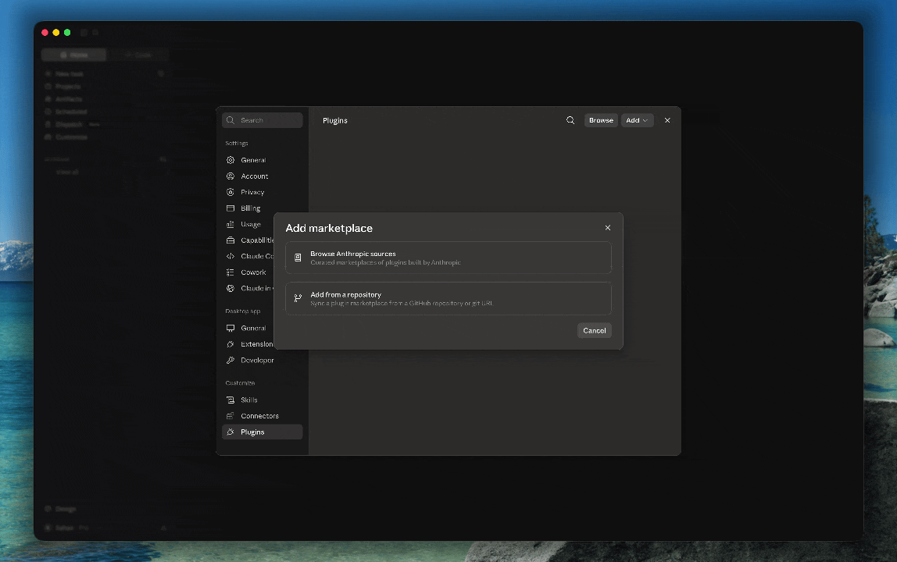Click the Developer wrench icon
The height and width of the screenshot is (562, 897).
(x=231, y=360)
